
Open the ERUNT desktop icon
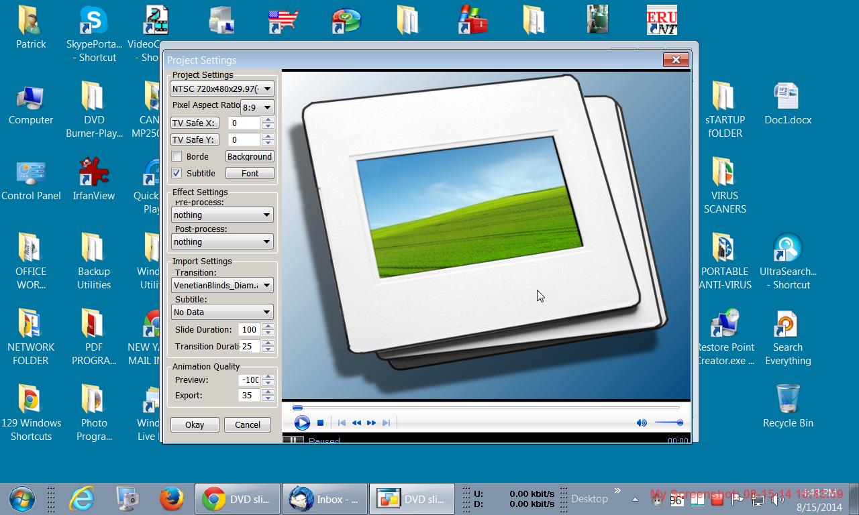pyautogui.click(x=662, y=20)
